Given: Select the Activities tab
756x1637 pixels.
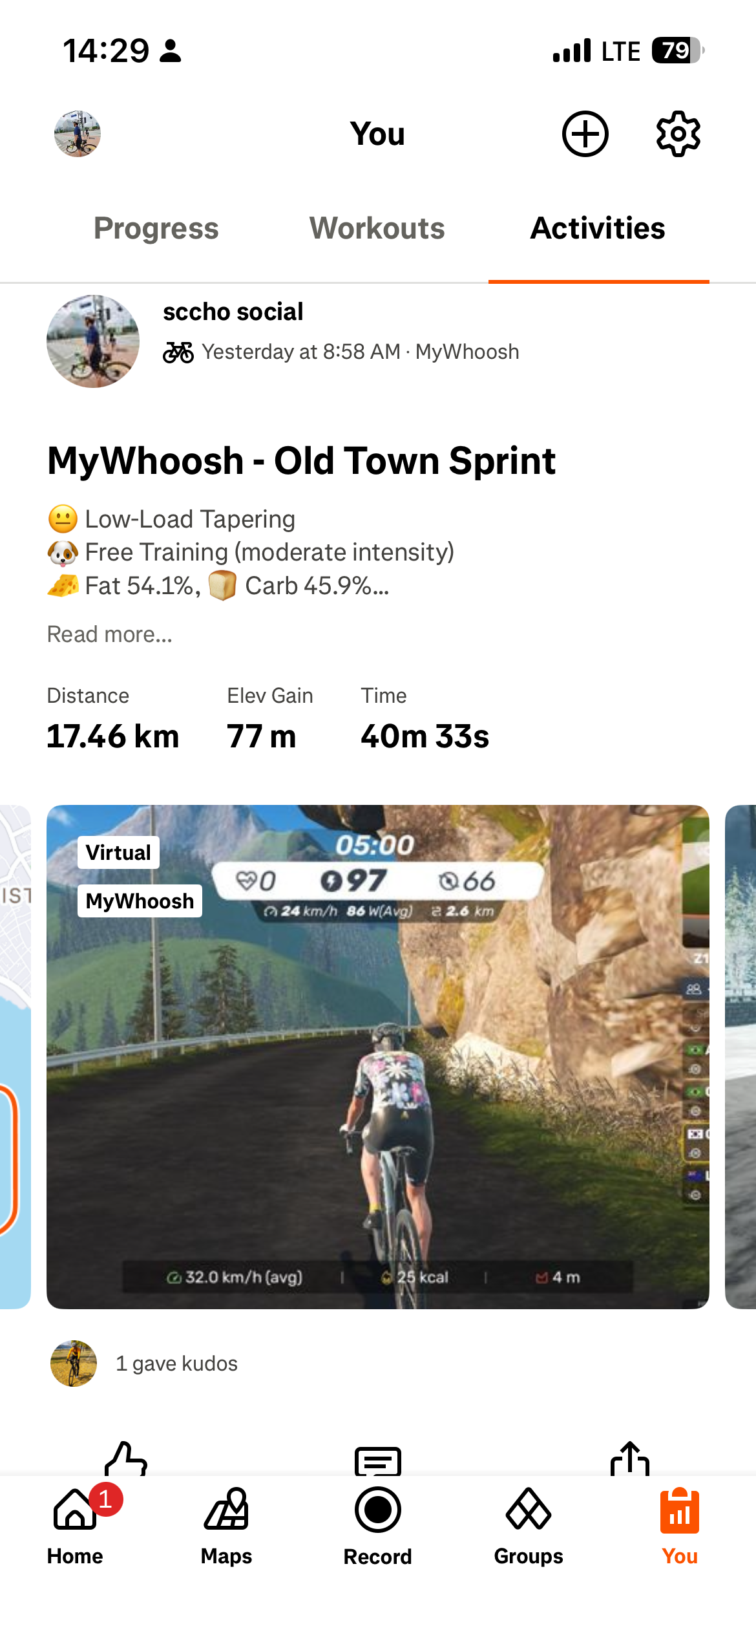Looking at the screenshot, I should coord(598,228).
